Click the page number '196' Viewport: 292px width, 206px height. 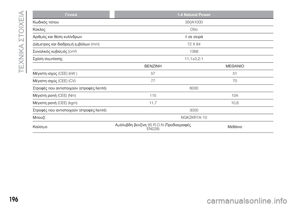click(13, 199)
